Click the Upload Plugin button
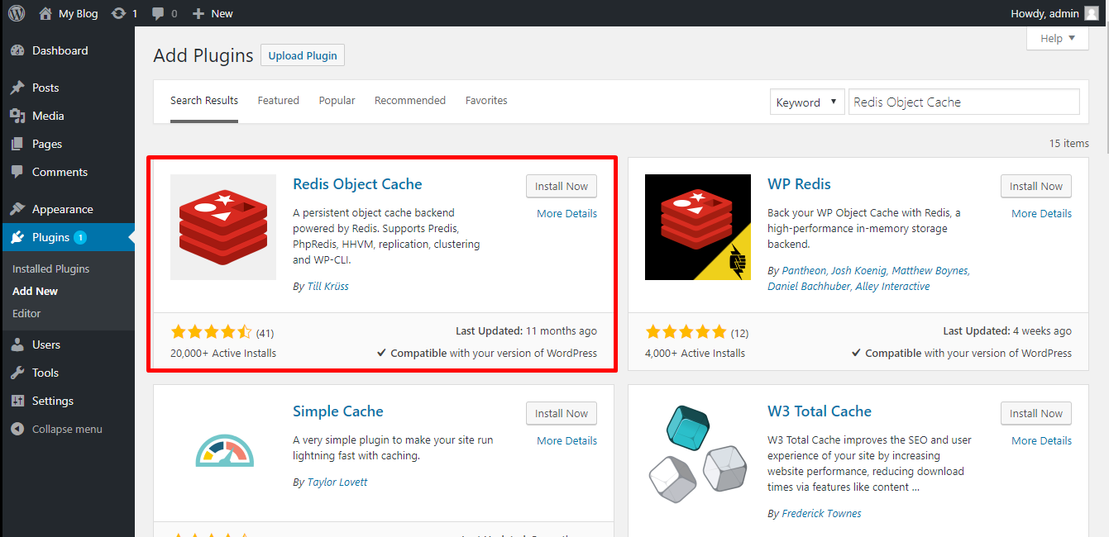This screenshot has width=1109, height=537. point(303,55)
